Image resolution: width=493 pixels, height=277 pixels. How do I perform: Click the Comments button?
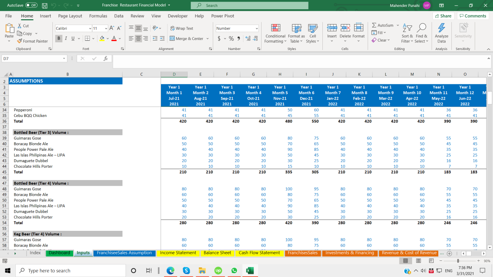[x=473, y=16]
